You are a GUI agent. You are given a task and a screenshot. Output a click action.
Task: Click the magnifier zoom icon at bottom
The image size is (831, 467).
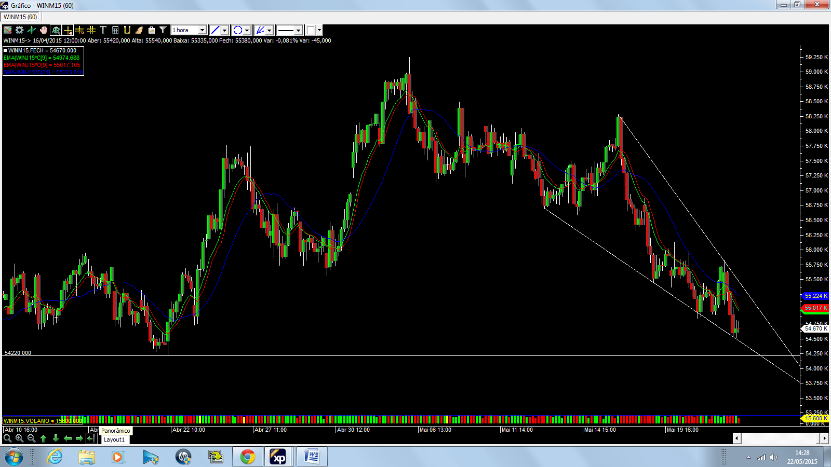click(7, 438)
